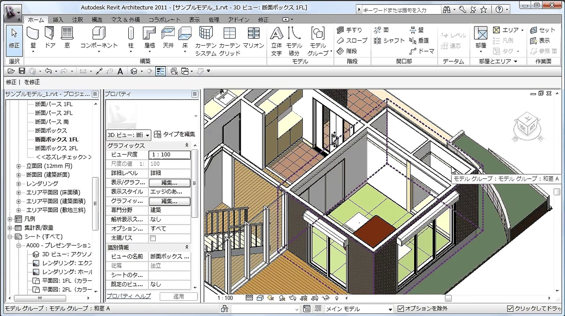Viewport: 565px width, 316px height.
Task: Click the lightbulb reveal hidden elements icon
Action: 337,298
